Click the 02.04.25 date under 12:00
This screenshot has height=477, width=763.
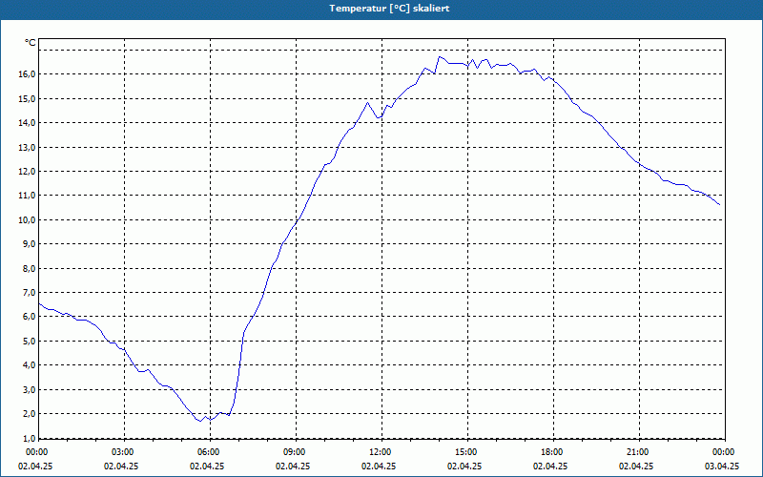pos(379,466)
